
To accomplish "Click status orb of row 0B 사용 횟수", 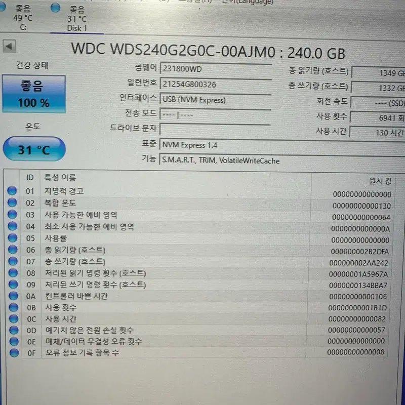I will click(14, 307).
